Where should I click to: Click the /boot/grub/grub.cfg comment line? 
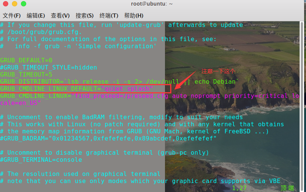tap(41, 32)
